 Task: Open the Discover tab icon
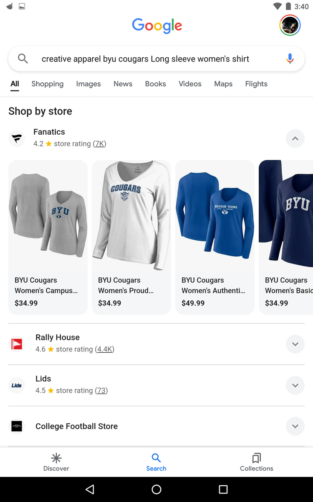[56, 458]
